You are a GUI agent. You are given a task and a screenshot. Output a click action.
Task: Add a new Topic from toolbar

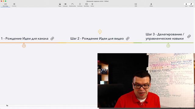coord(60,5)
